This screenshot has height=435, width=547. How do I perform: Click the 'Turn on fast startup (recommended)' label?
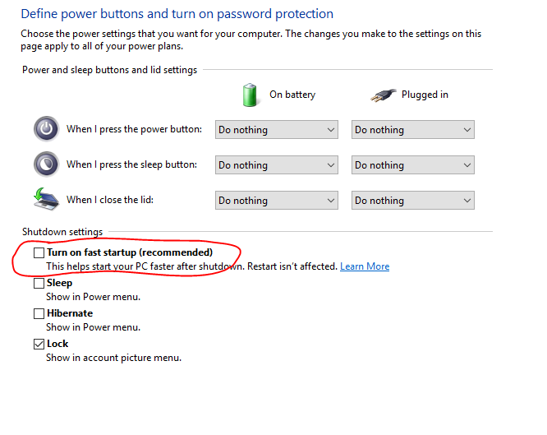point(130,252)
